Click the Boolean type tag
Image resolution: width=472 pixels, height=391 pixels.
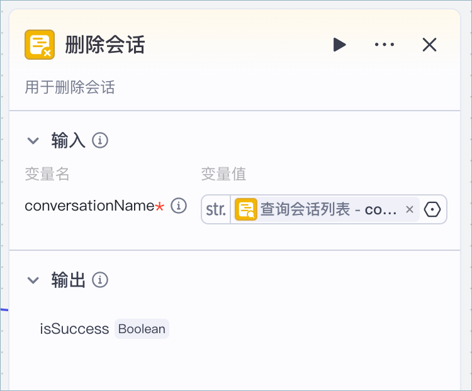142,329
